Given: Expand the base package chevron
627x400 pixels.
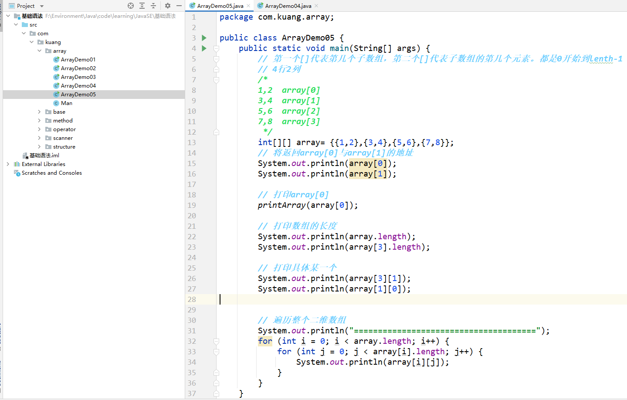Looking at the screenshot, I should (x=39, y=112).
